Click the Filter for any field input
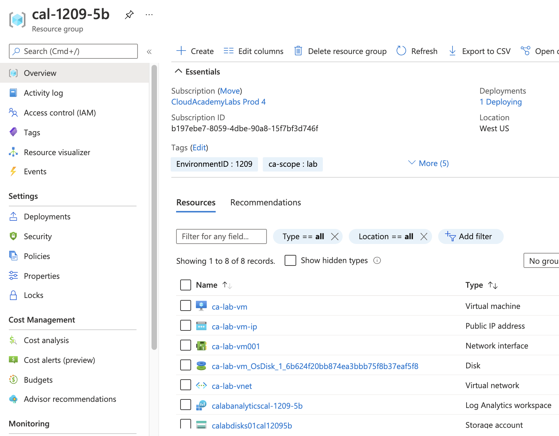Image resolution: width=559 pixels, height=436 pixels. (221, 236)
